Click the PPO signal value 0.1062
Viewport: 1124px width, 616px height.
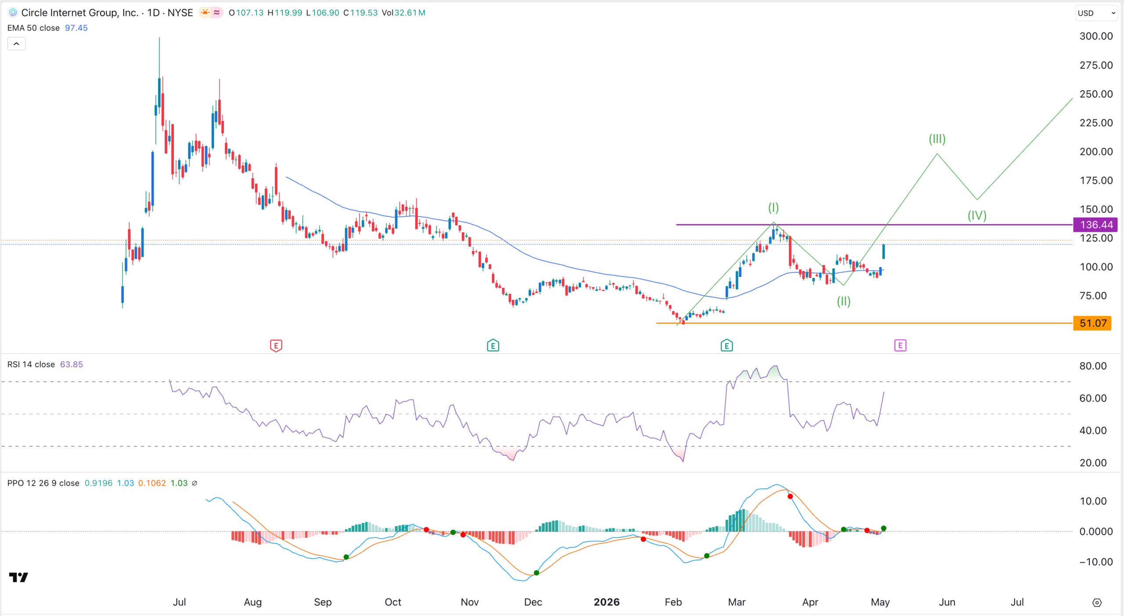(x=152, y=483)
